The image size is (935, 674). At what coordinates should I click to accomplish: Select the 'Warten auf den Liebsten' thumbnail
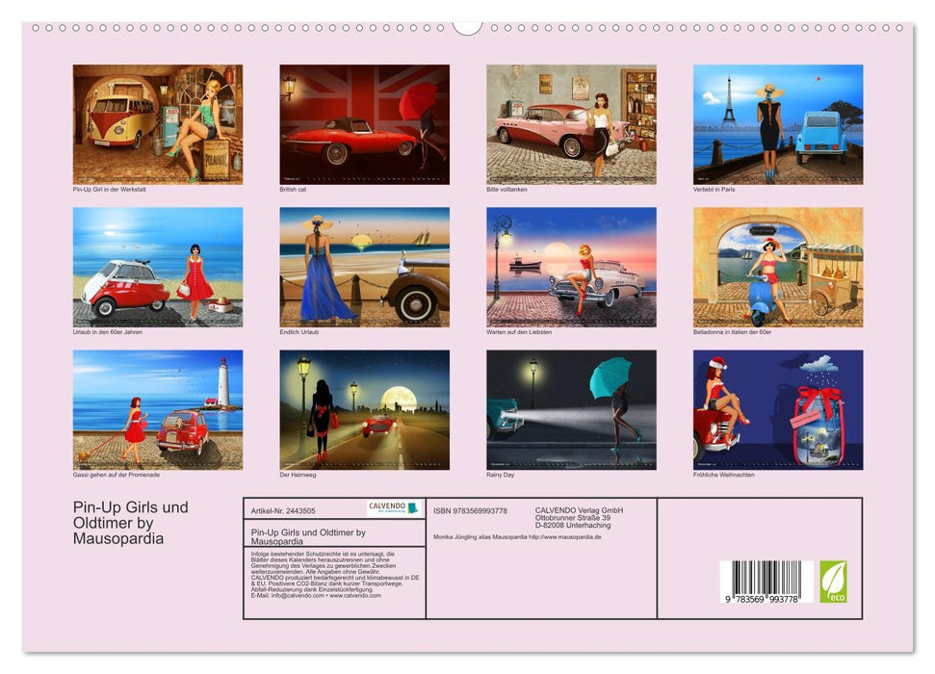pos(571,267)
